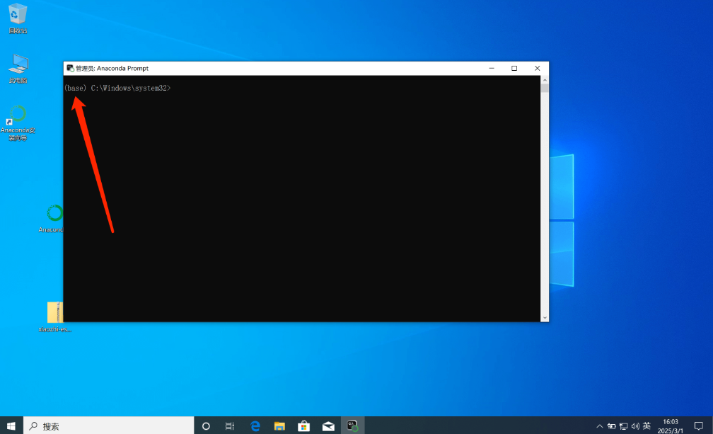
Task: Open the xiaozhi-es folder on the desktop
Action: [x=55, y=312]
